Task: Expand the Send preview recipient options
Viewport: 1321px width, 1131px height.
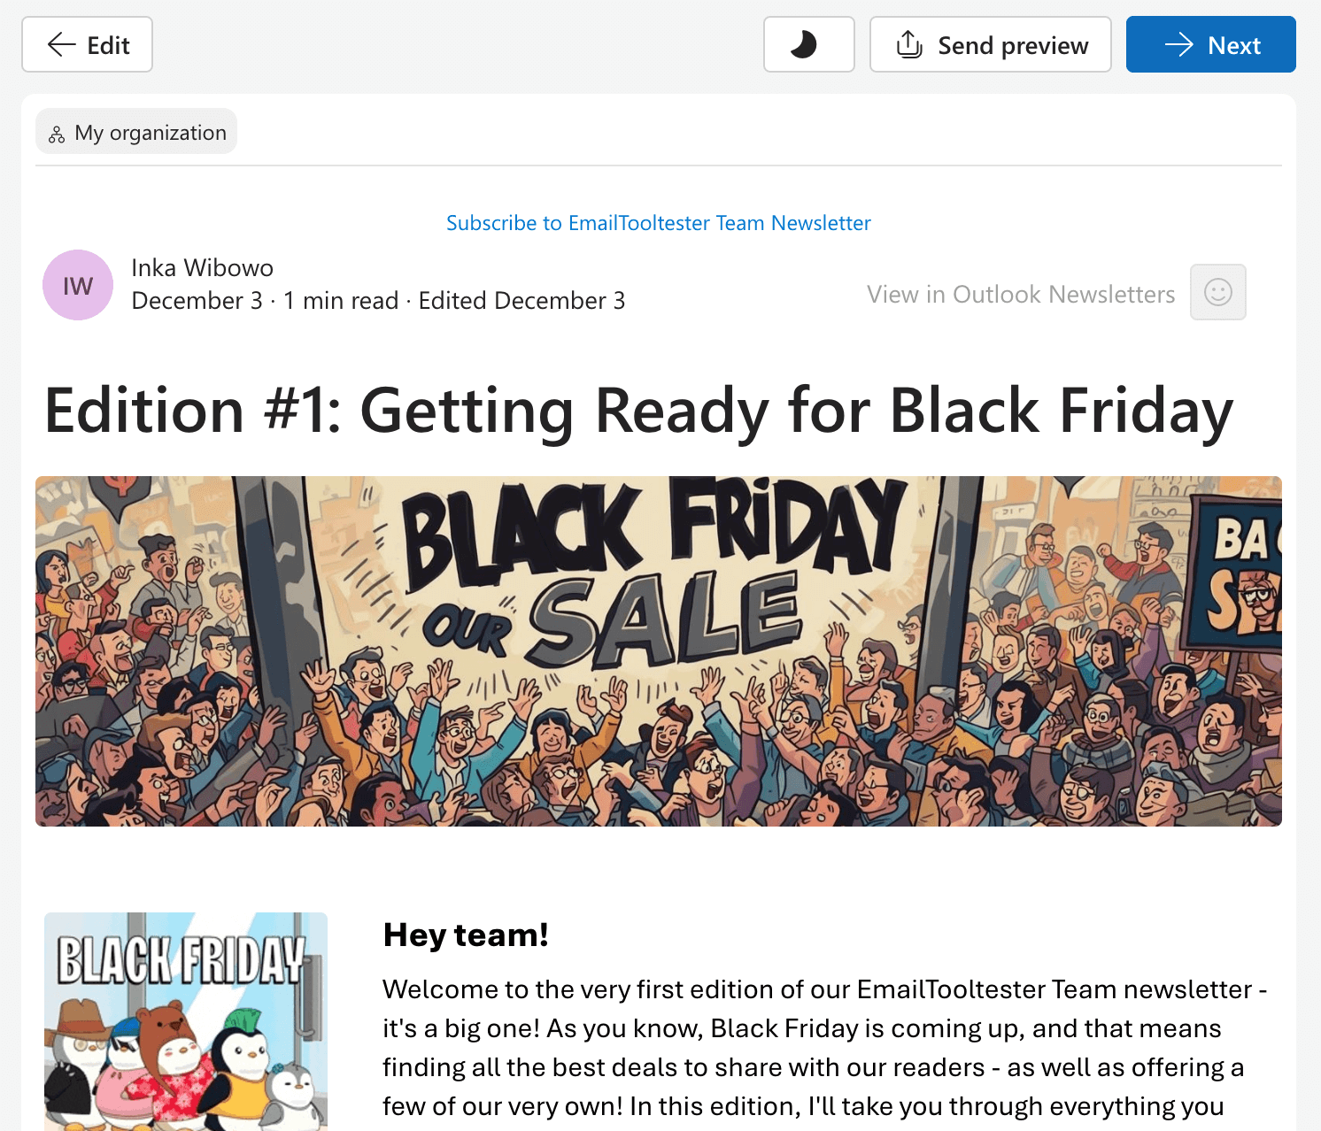Action: pos(990,44)
